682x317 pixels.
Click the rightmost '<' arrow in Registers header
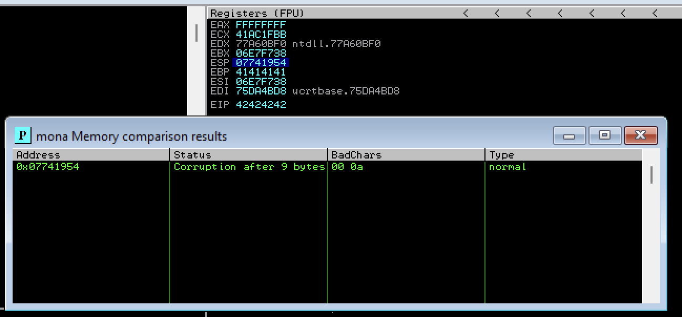pos(655,13)
